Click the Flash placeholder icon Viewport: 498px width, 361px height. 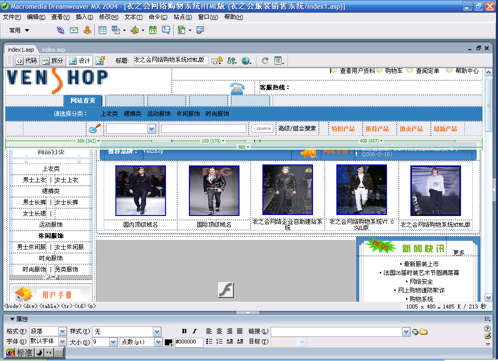pos(226,290)
